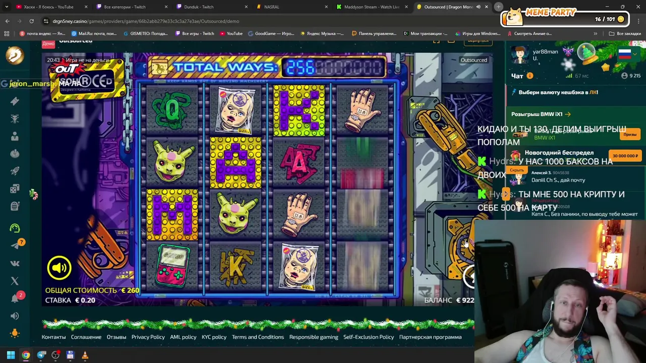Open the Контакты footer link
646x363 pixels.
click(x=53, y=337)
